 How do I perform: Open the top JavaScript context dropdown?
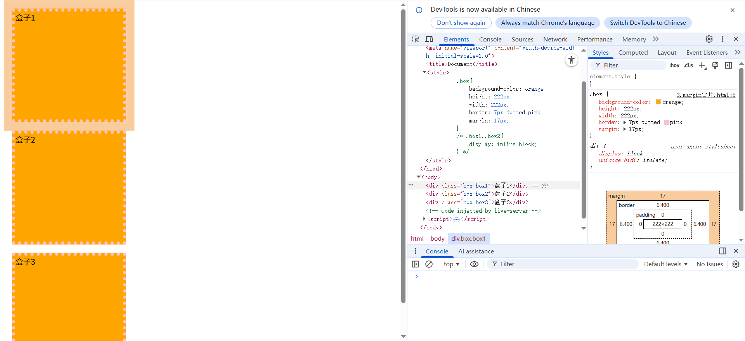coord(451,264)
